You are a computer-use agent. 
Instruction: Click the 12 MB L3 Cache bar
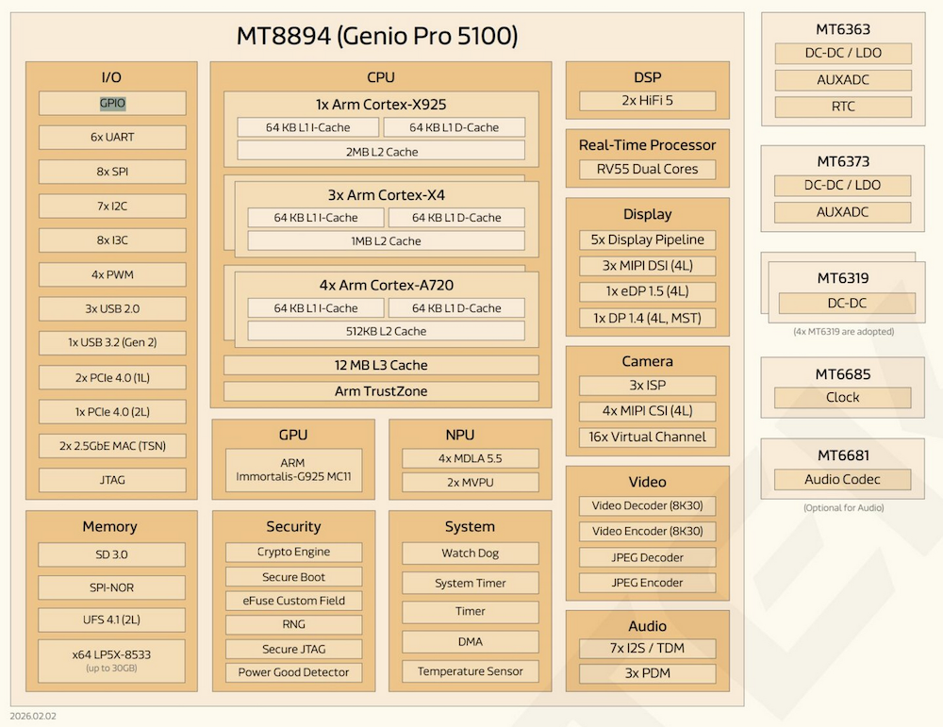tap(381, 365)
